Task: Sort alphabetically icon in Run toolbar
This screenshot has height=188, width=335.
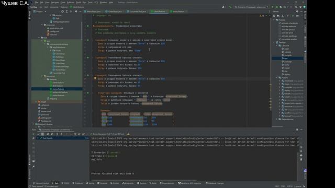Action: 48,134
